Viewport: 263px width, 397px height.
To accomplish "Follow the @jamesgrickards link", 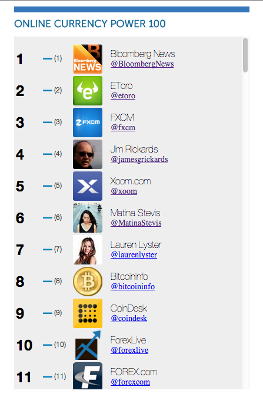I will pyautogui.click(x=139, y=159).
